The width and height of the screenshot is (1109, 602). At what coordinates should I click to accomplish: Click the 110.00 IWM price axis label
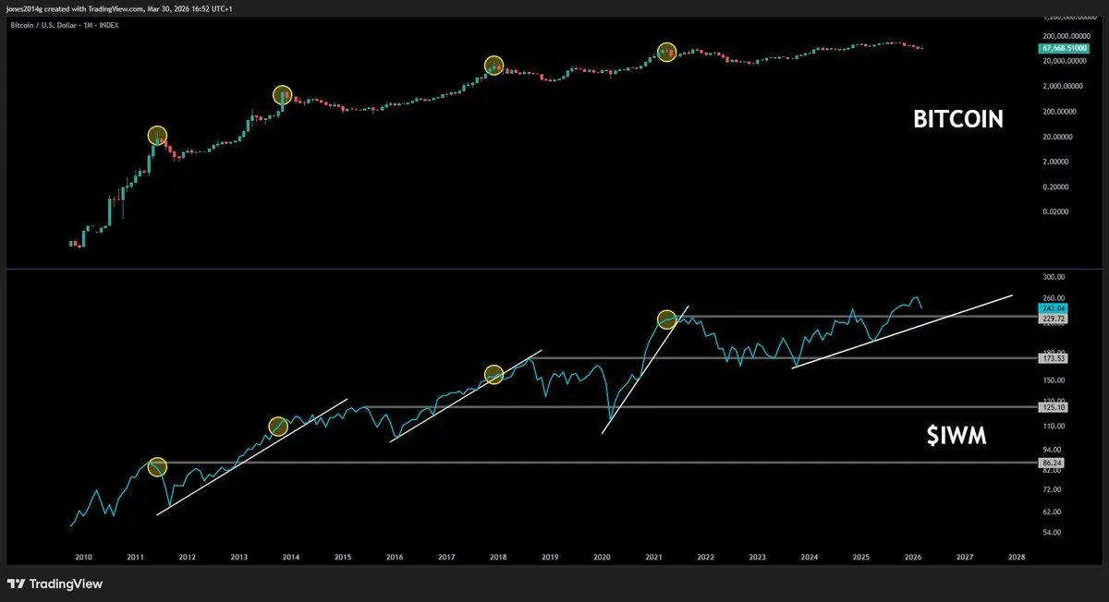click(1054, 426)
